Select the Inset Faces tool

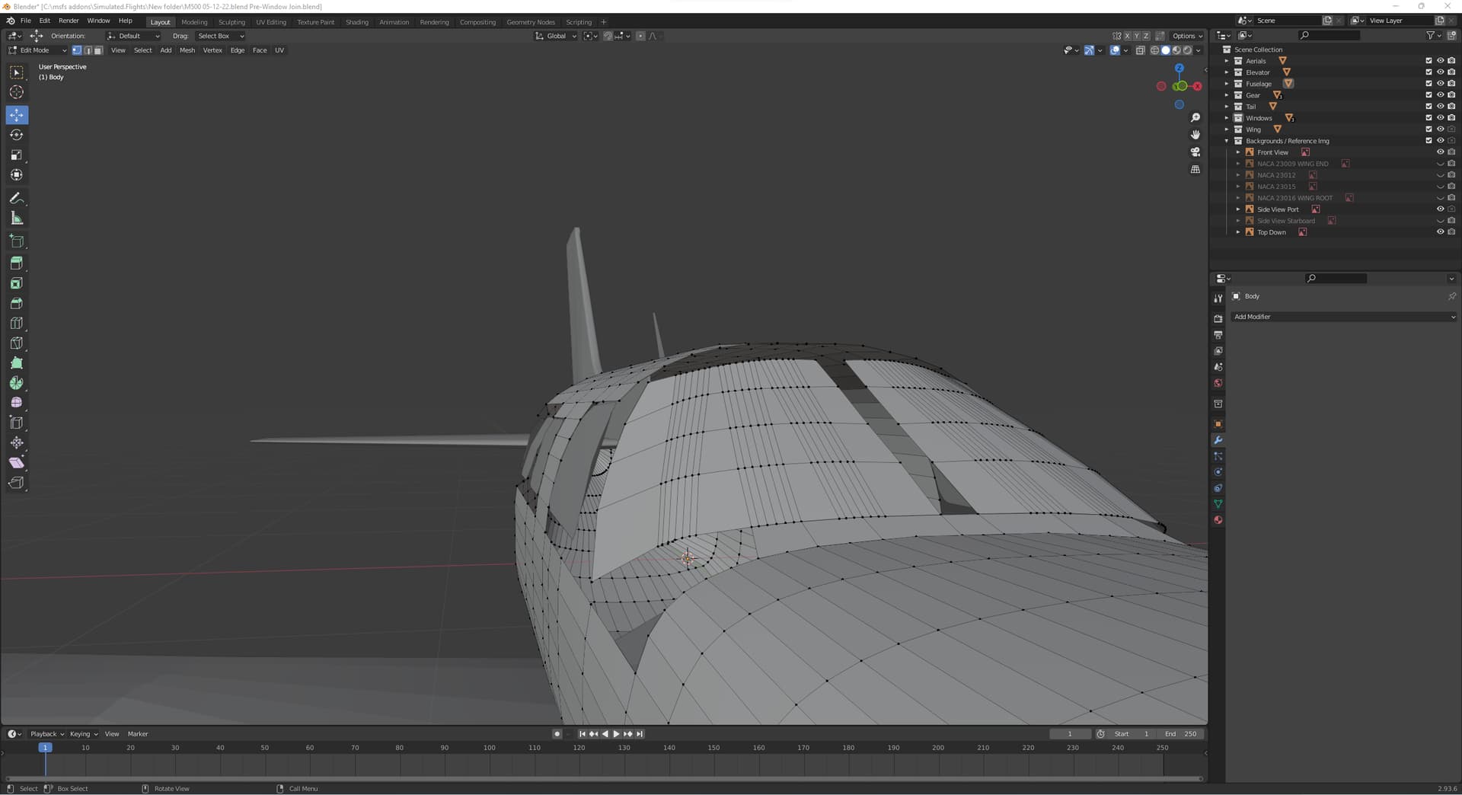(17, 283)
